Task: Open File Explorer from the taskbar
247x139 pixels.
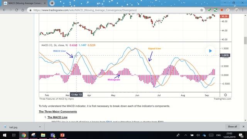Action: [43, 135]
